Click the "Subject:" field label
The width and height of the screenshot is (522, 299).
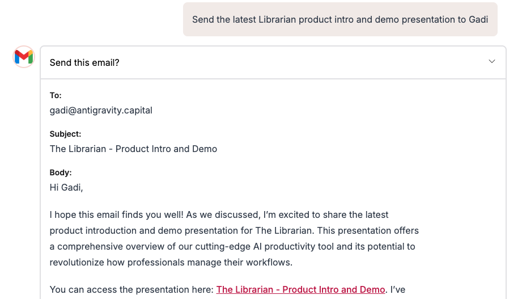[65, 134]
